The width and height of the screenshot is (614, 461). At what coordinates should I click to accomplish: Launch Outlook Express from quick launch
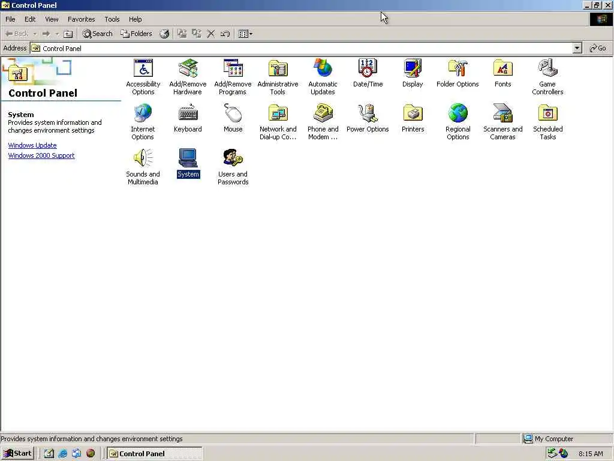76,454
